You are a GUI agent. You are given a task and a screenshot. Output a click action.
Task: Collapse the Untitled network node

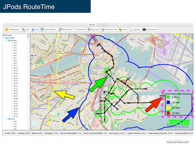[x=4, y=38]
